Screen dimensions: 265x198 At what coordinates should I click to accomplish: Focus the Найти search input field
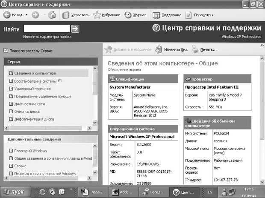(47, 29)
